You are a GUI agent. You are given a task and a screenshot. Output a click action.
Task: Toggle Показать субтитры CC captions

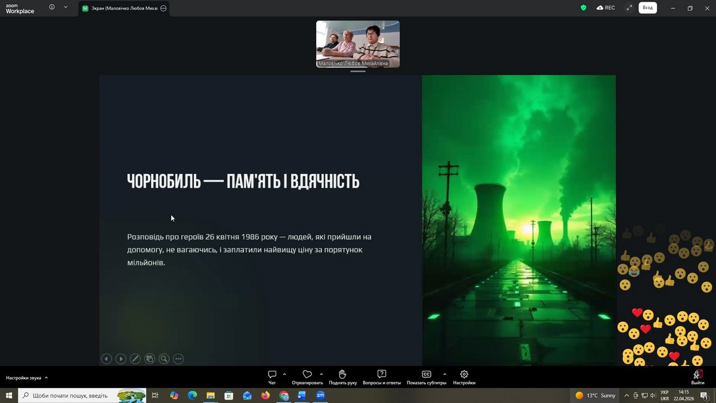point(426,374)
